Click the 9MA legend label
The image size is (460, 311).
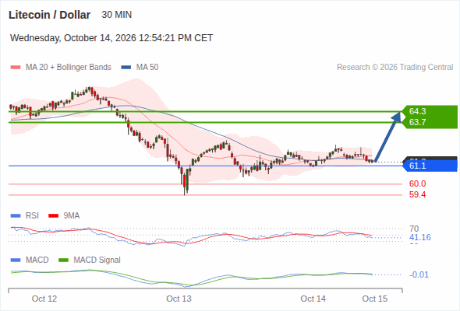[x=71, y=216]
